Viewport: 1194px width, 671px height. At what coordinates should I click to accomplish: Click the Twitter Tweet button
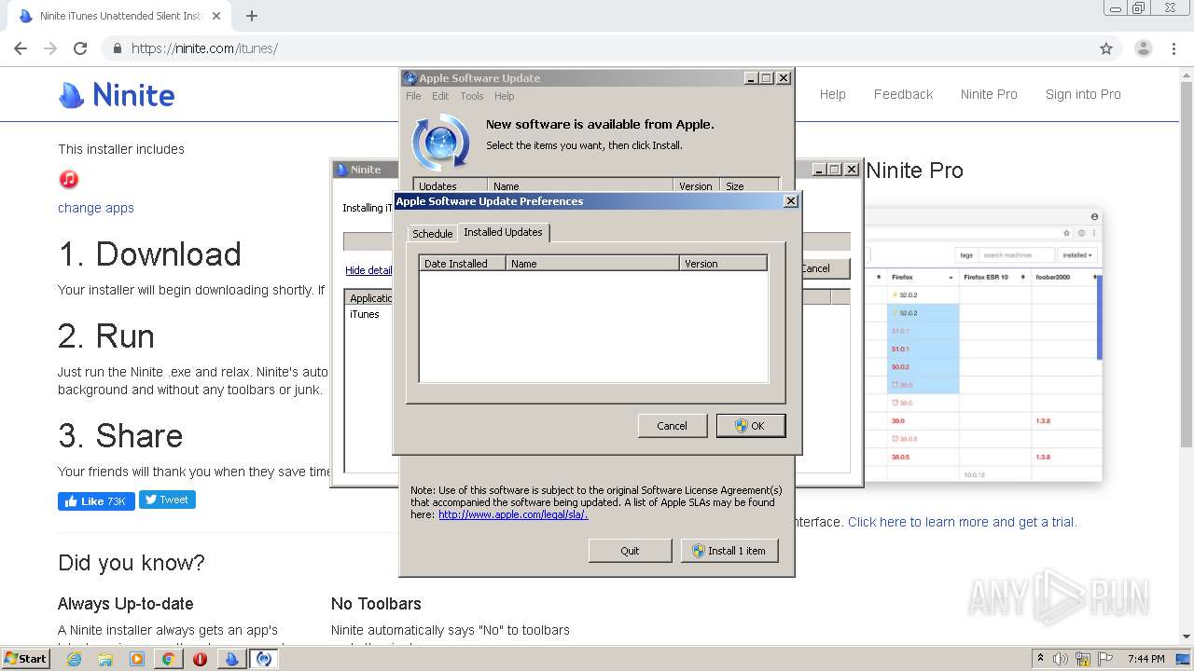click(167, 500)
